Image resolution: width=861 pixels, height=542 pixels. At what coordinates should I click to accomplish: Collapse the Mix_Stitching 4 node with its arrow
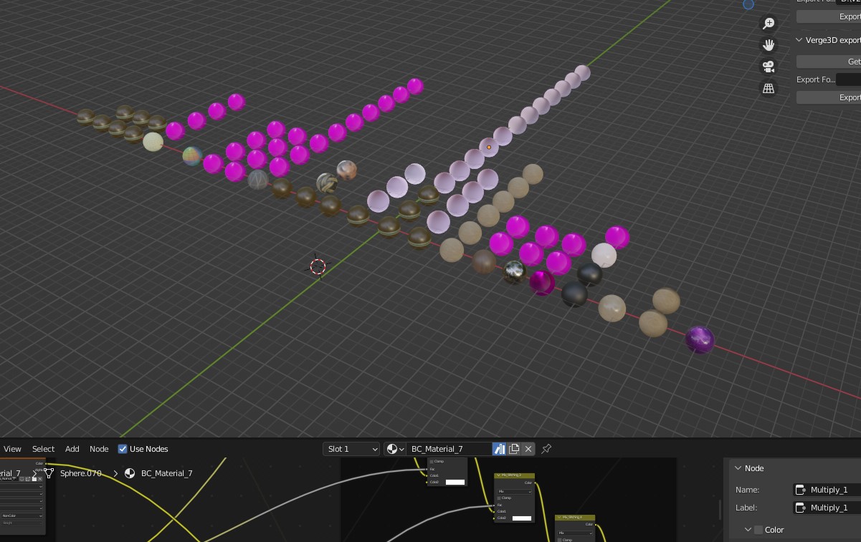559,517
